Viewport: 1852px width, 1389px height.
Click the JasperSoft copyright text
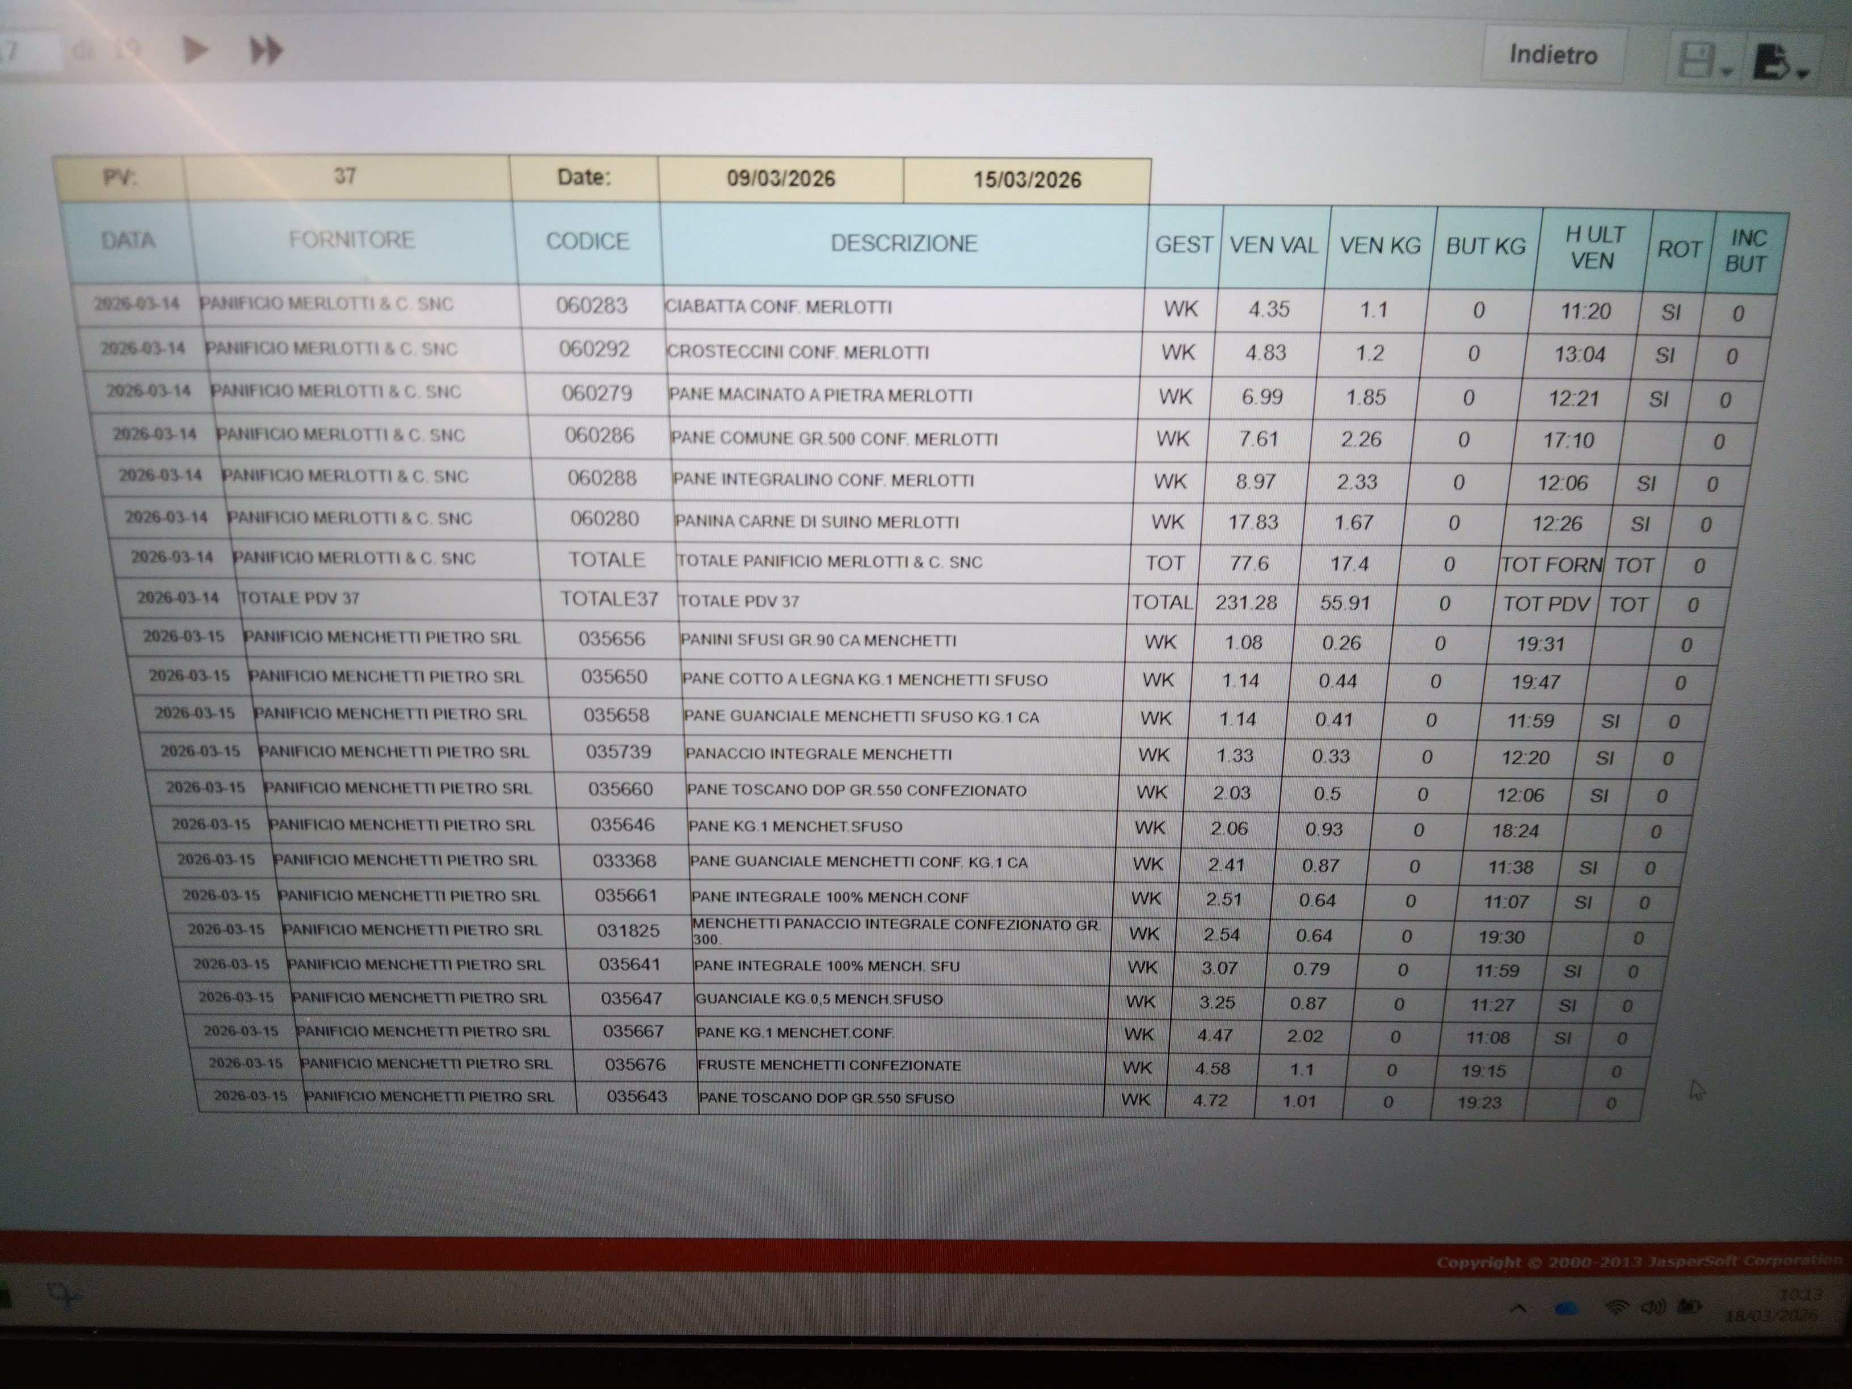pos(1639,1262)
